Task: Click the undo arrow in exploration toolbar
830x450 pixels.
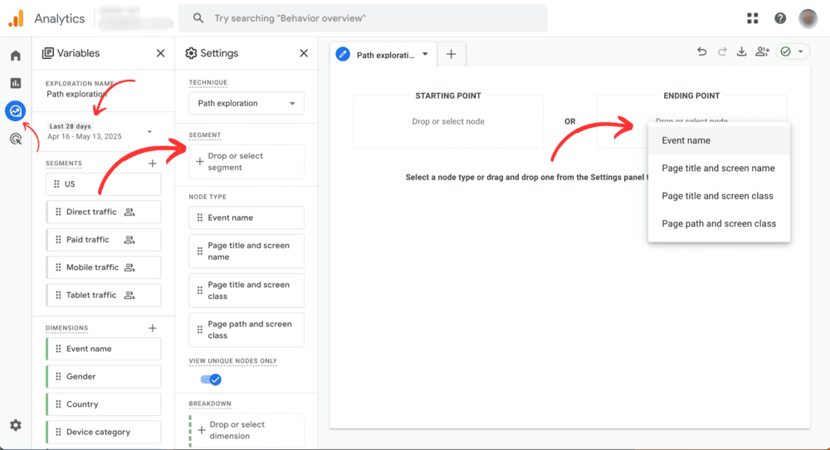Action: tap(702, 52)
